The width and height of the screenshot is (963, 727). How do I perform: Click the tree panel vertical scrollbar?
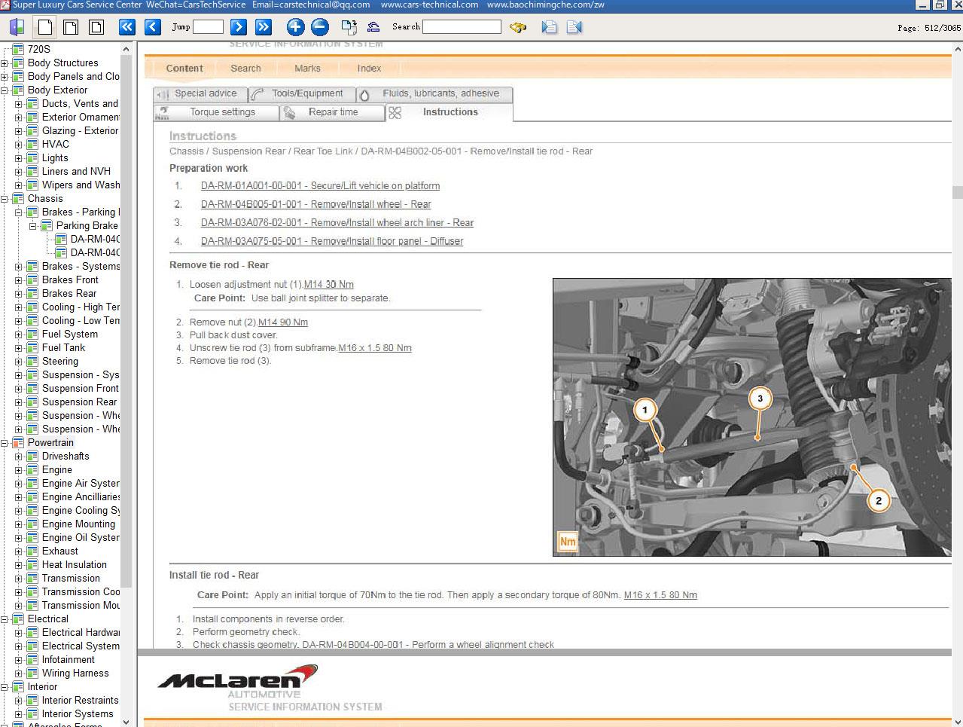126,320
